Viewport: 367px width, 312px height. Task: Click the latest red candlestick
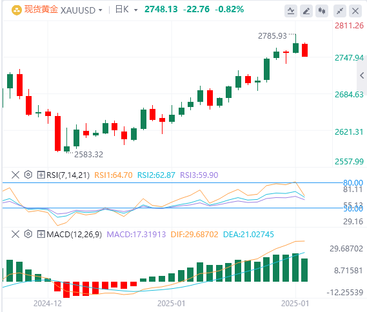304,50
